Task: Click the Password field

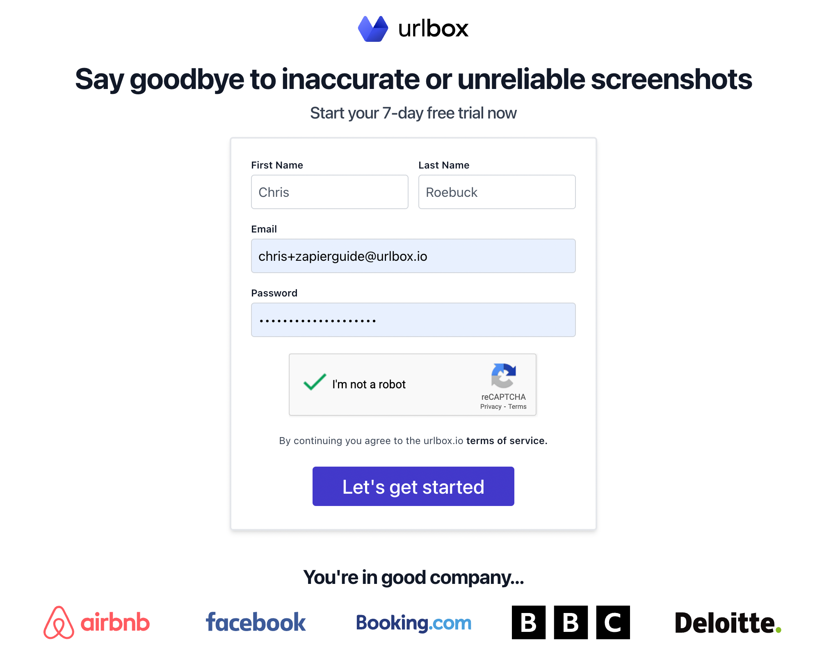Action: click(x=413, y=320)
